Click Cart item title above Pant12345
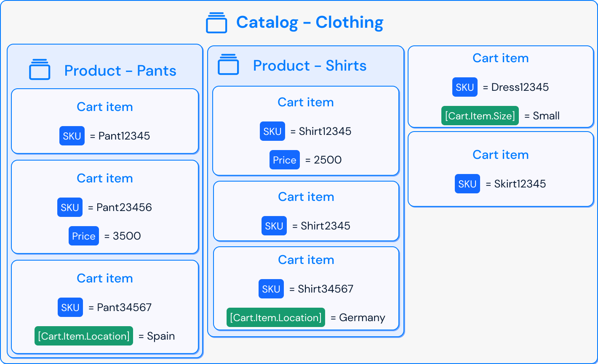The height and width of the screenshot is (364, 598). 105,107
